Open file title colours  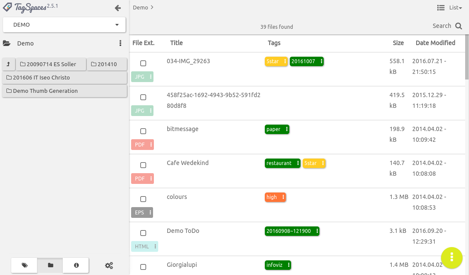[x=177, y=197]
